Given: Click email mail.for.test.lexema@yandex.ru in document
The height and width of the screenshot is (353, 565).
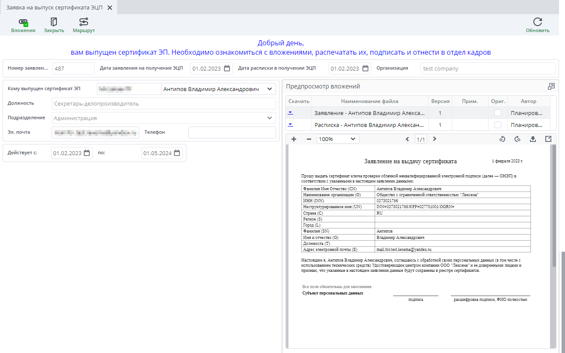Looking at the screenshot, I should (x=404, y=249).
